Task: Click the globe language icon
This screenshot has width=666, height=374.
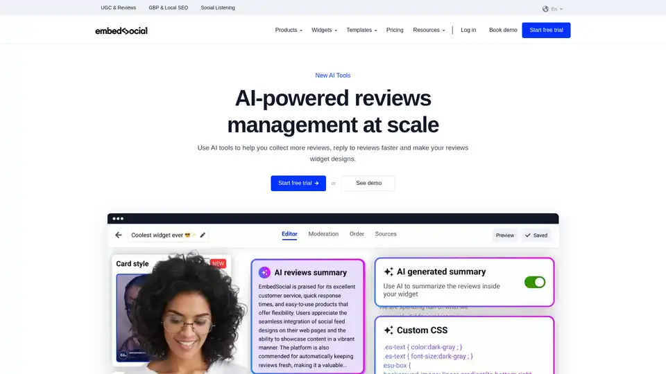Action: [545, 9]
